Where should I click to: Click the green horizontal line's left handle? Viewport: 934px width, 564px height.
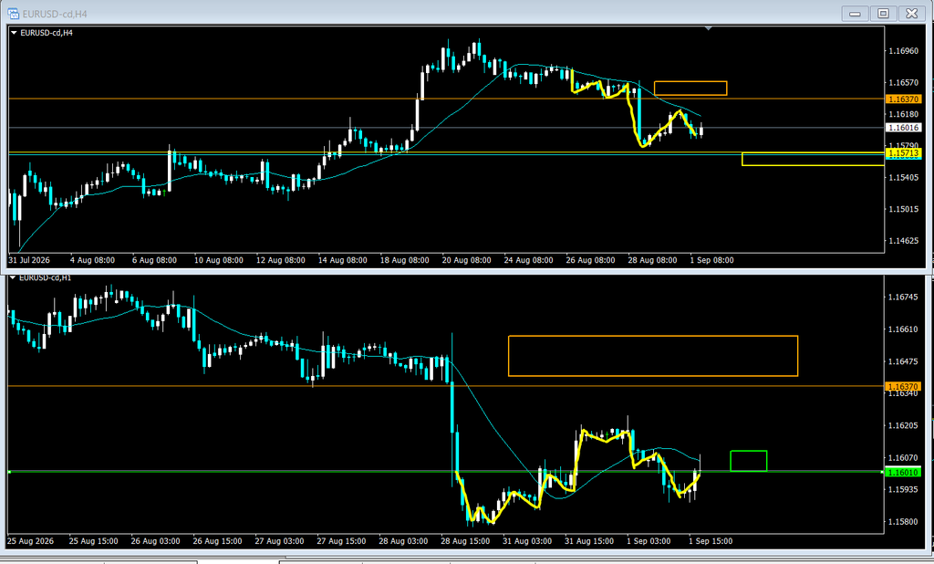pyautogui.click(x=9, y=472)
